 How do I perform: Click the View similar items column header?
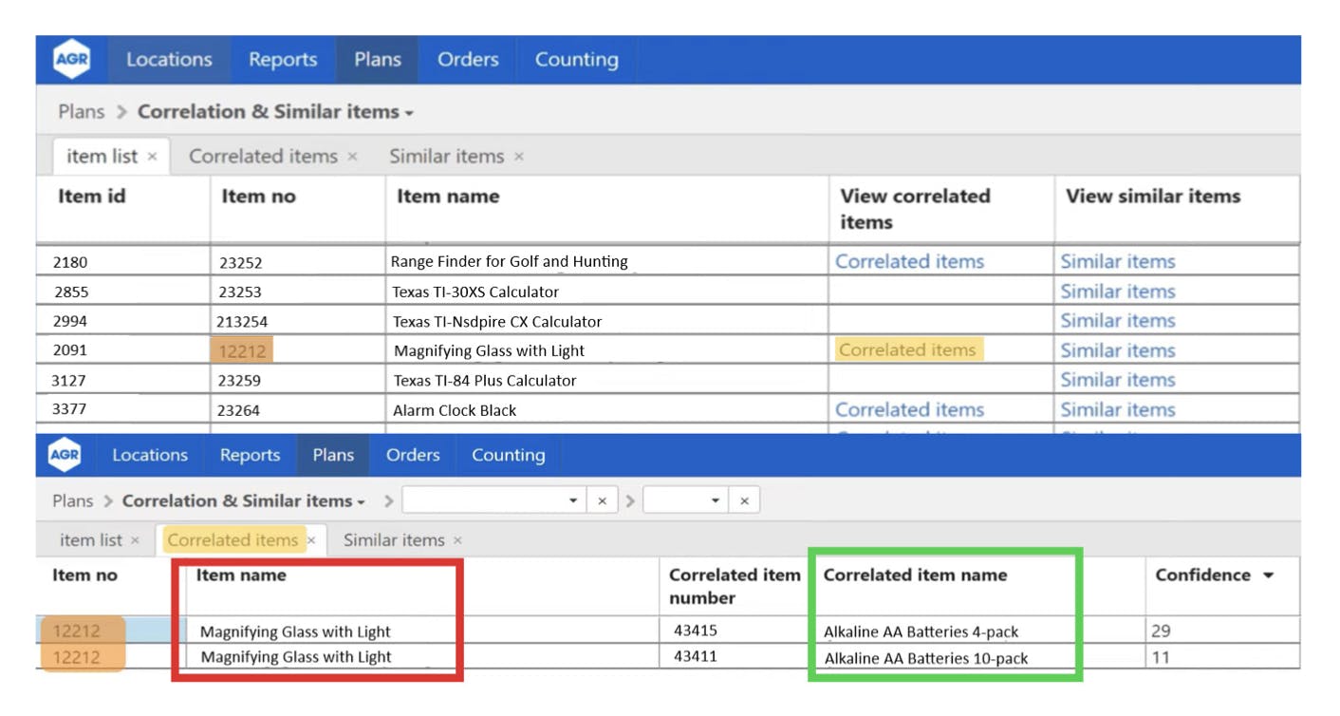[1152, 197]
